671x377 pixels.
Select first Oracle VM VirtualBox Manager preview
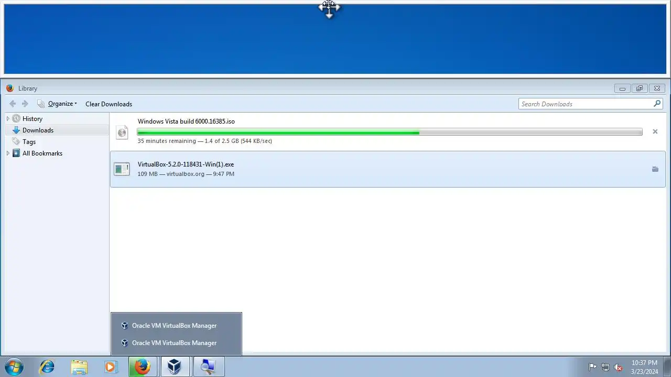pos(176,326)
